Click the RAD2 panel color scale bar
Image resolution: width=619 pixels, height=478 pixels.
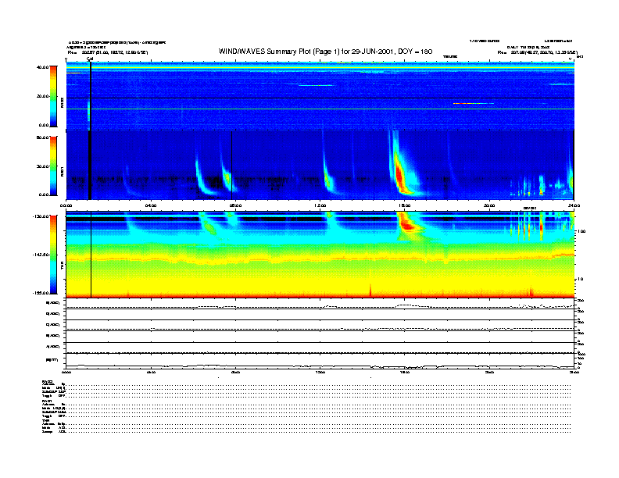pos(53,96)
